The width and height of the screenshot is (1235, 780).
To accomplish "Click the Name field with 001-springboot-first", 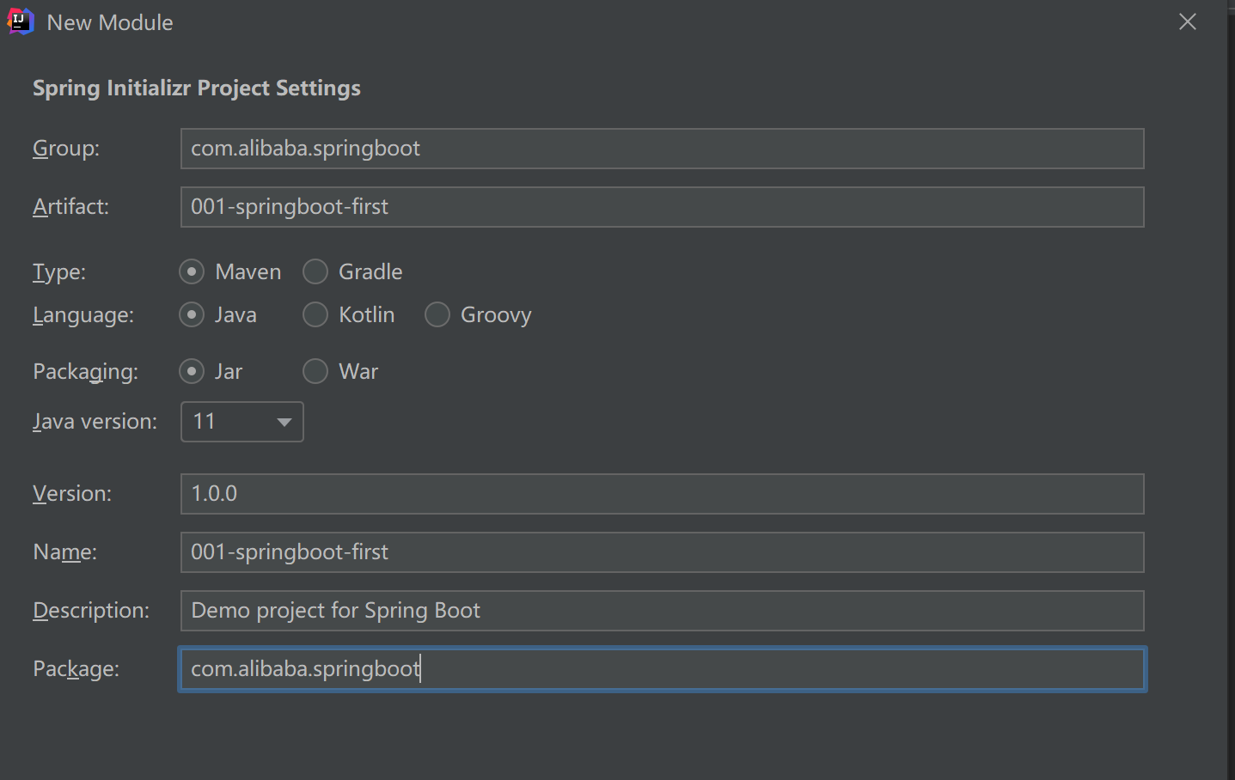I will 662,552.
